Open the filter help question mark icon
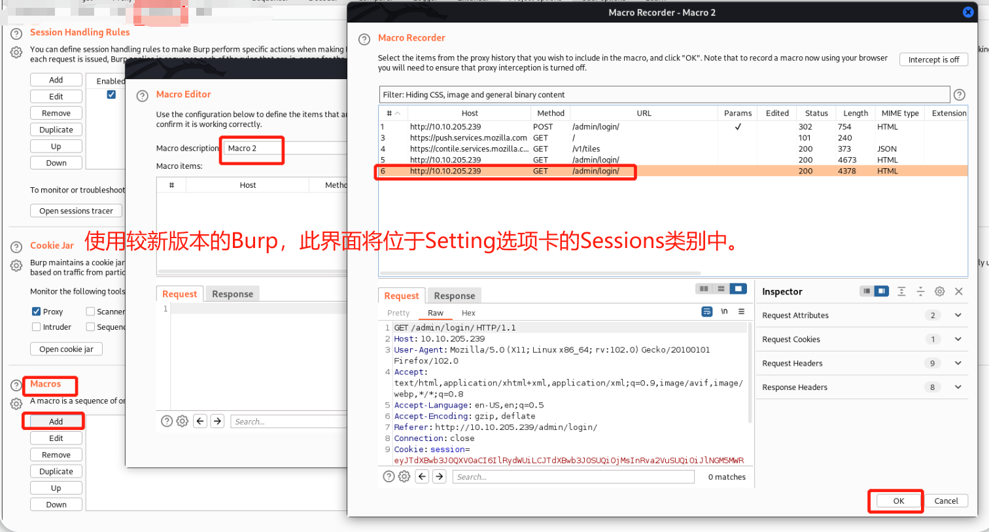Image resolution: width=989 pixels, height=532 pixels. (x=960, y=95)
